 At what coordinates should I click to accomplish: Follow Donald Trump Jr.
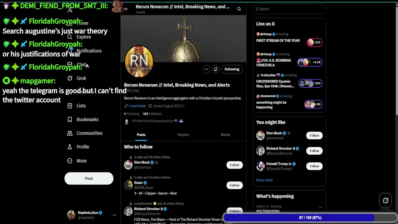click(314, 166)
